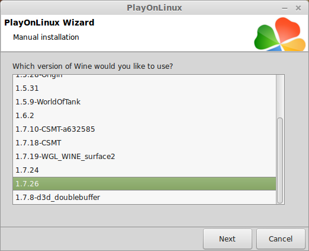This screenshot has height=251, width=309.
Task: Choose 1.7.19-WGL_WINE_surface2 version
Action: 144,157
